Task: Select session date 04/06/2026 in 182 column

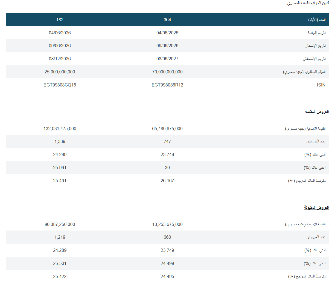Action: coord(60,33)
